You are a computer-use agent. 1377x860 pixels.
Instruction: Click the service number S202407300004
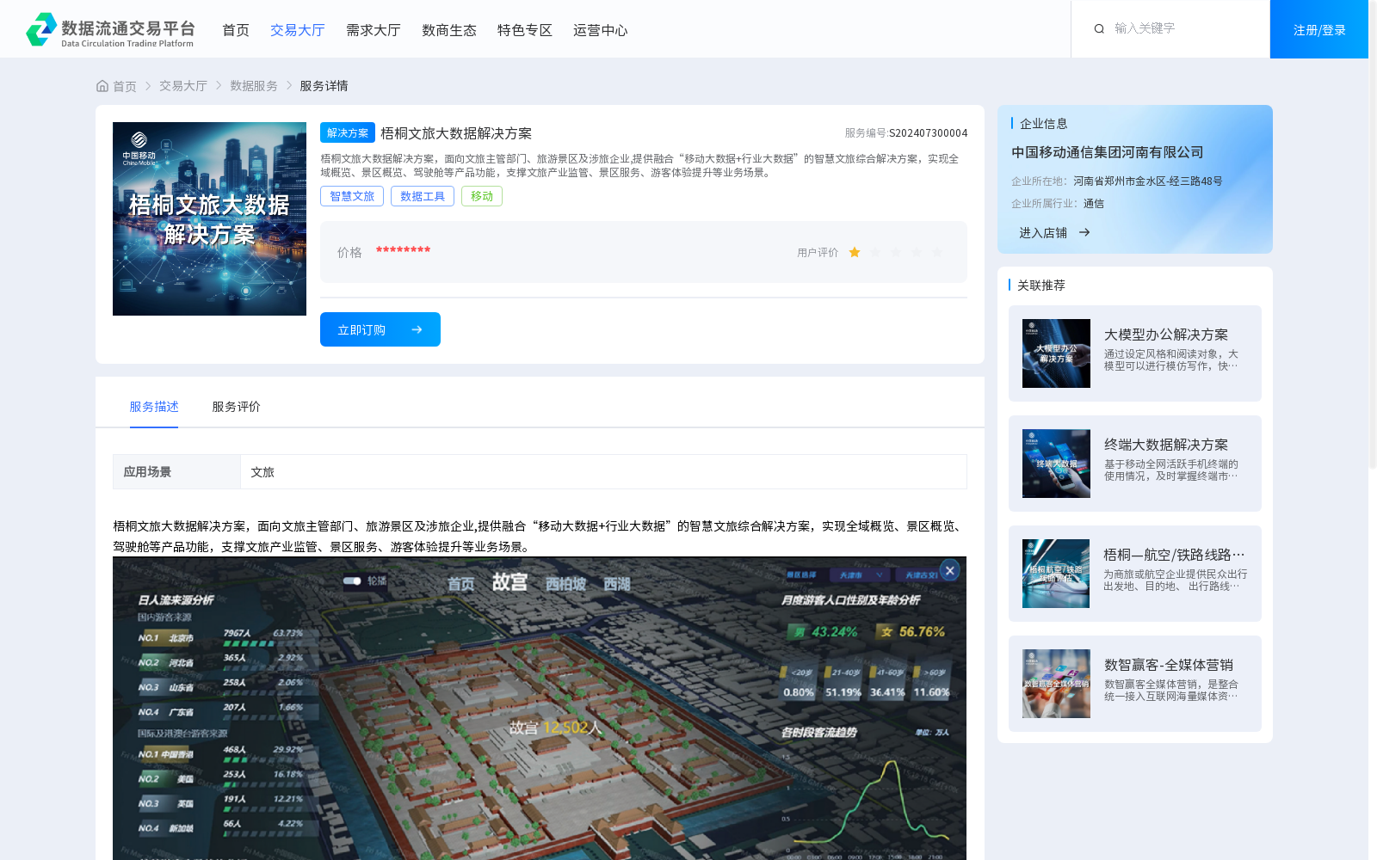point(928,132)
